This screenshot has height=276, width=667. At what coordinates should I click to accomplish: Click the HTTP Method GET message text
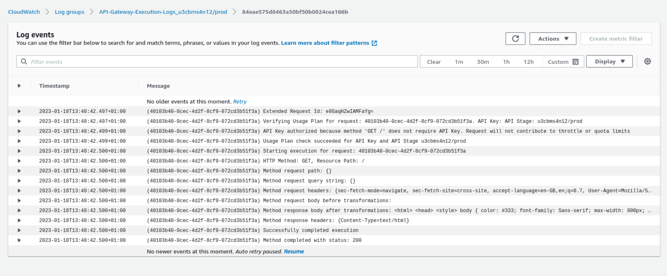255,161
